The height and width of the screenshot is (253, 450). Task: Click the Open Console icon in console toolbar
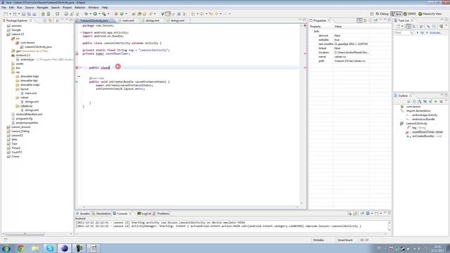click(x=377, y=214)
